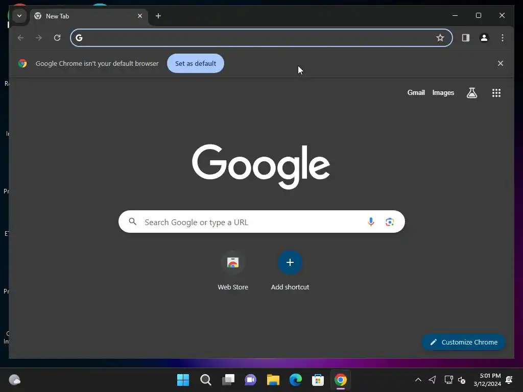Open the Images link
Viewport: 523px width, 392px height.
pyautogui.click(x=443, y=93)
